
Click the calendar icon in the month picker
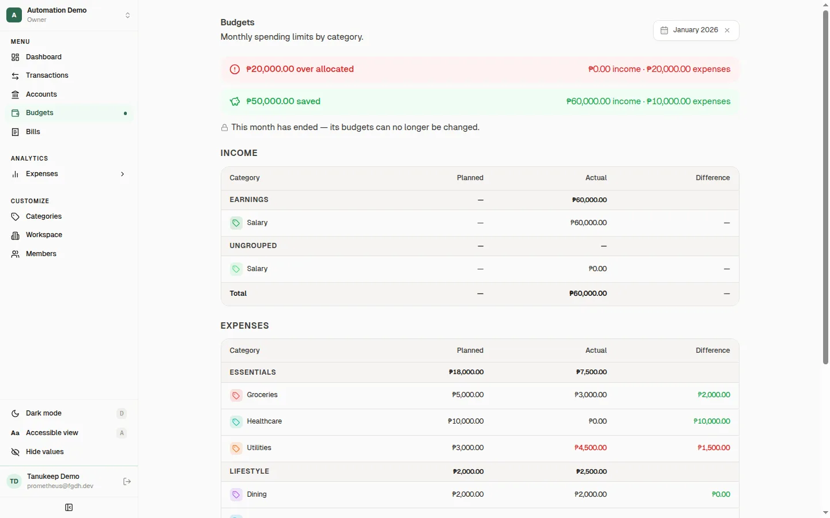point(664,31)
